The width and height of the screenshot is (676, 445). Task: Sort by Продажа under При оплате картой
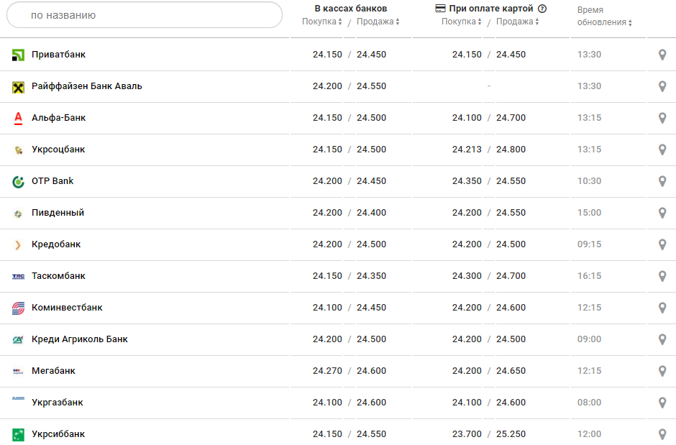tap(517, 22)
